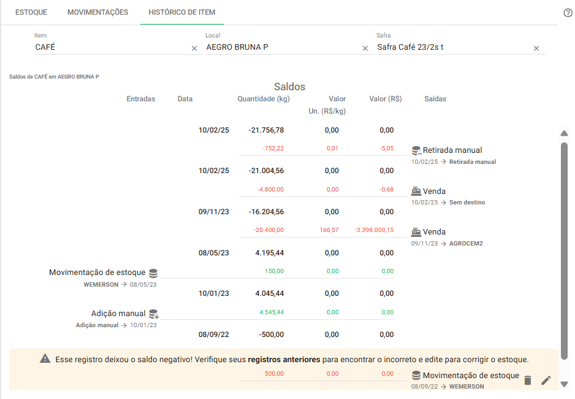Viewport: 575px width, 399px height.
Task: Click the Retirada manual coins icon
Action: tap(416, 150)
